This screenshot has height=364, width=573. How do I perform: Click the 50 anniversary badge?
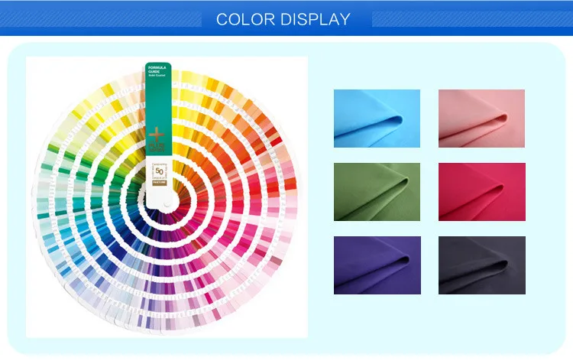click(160, 171)
